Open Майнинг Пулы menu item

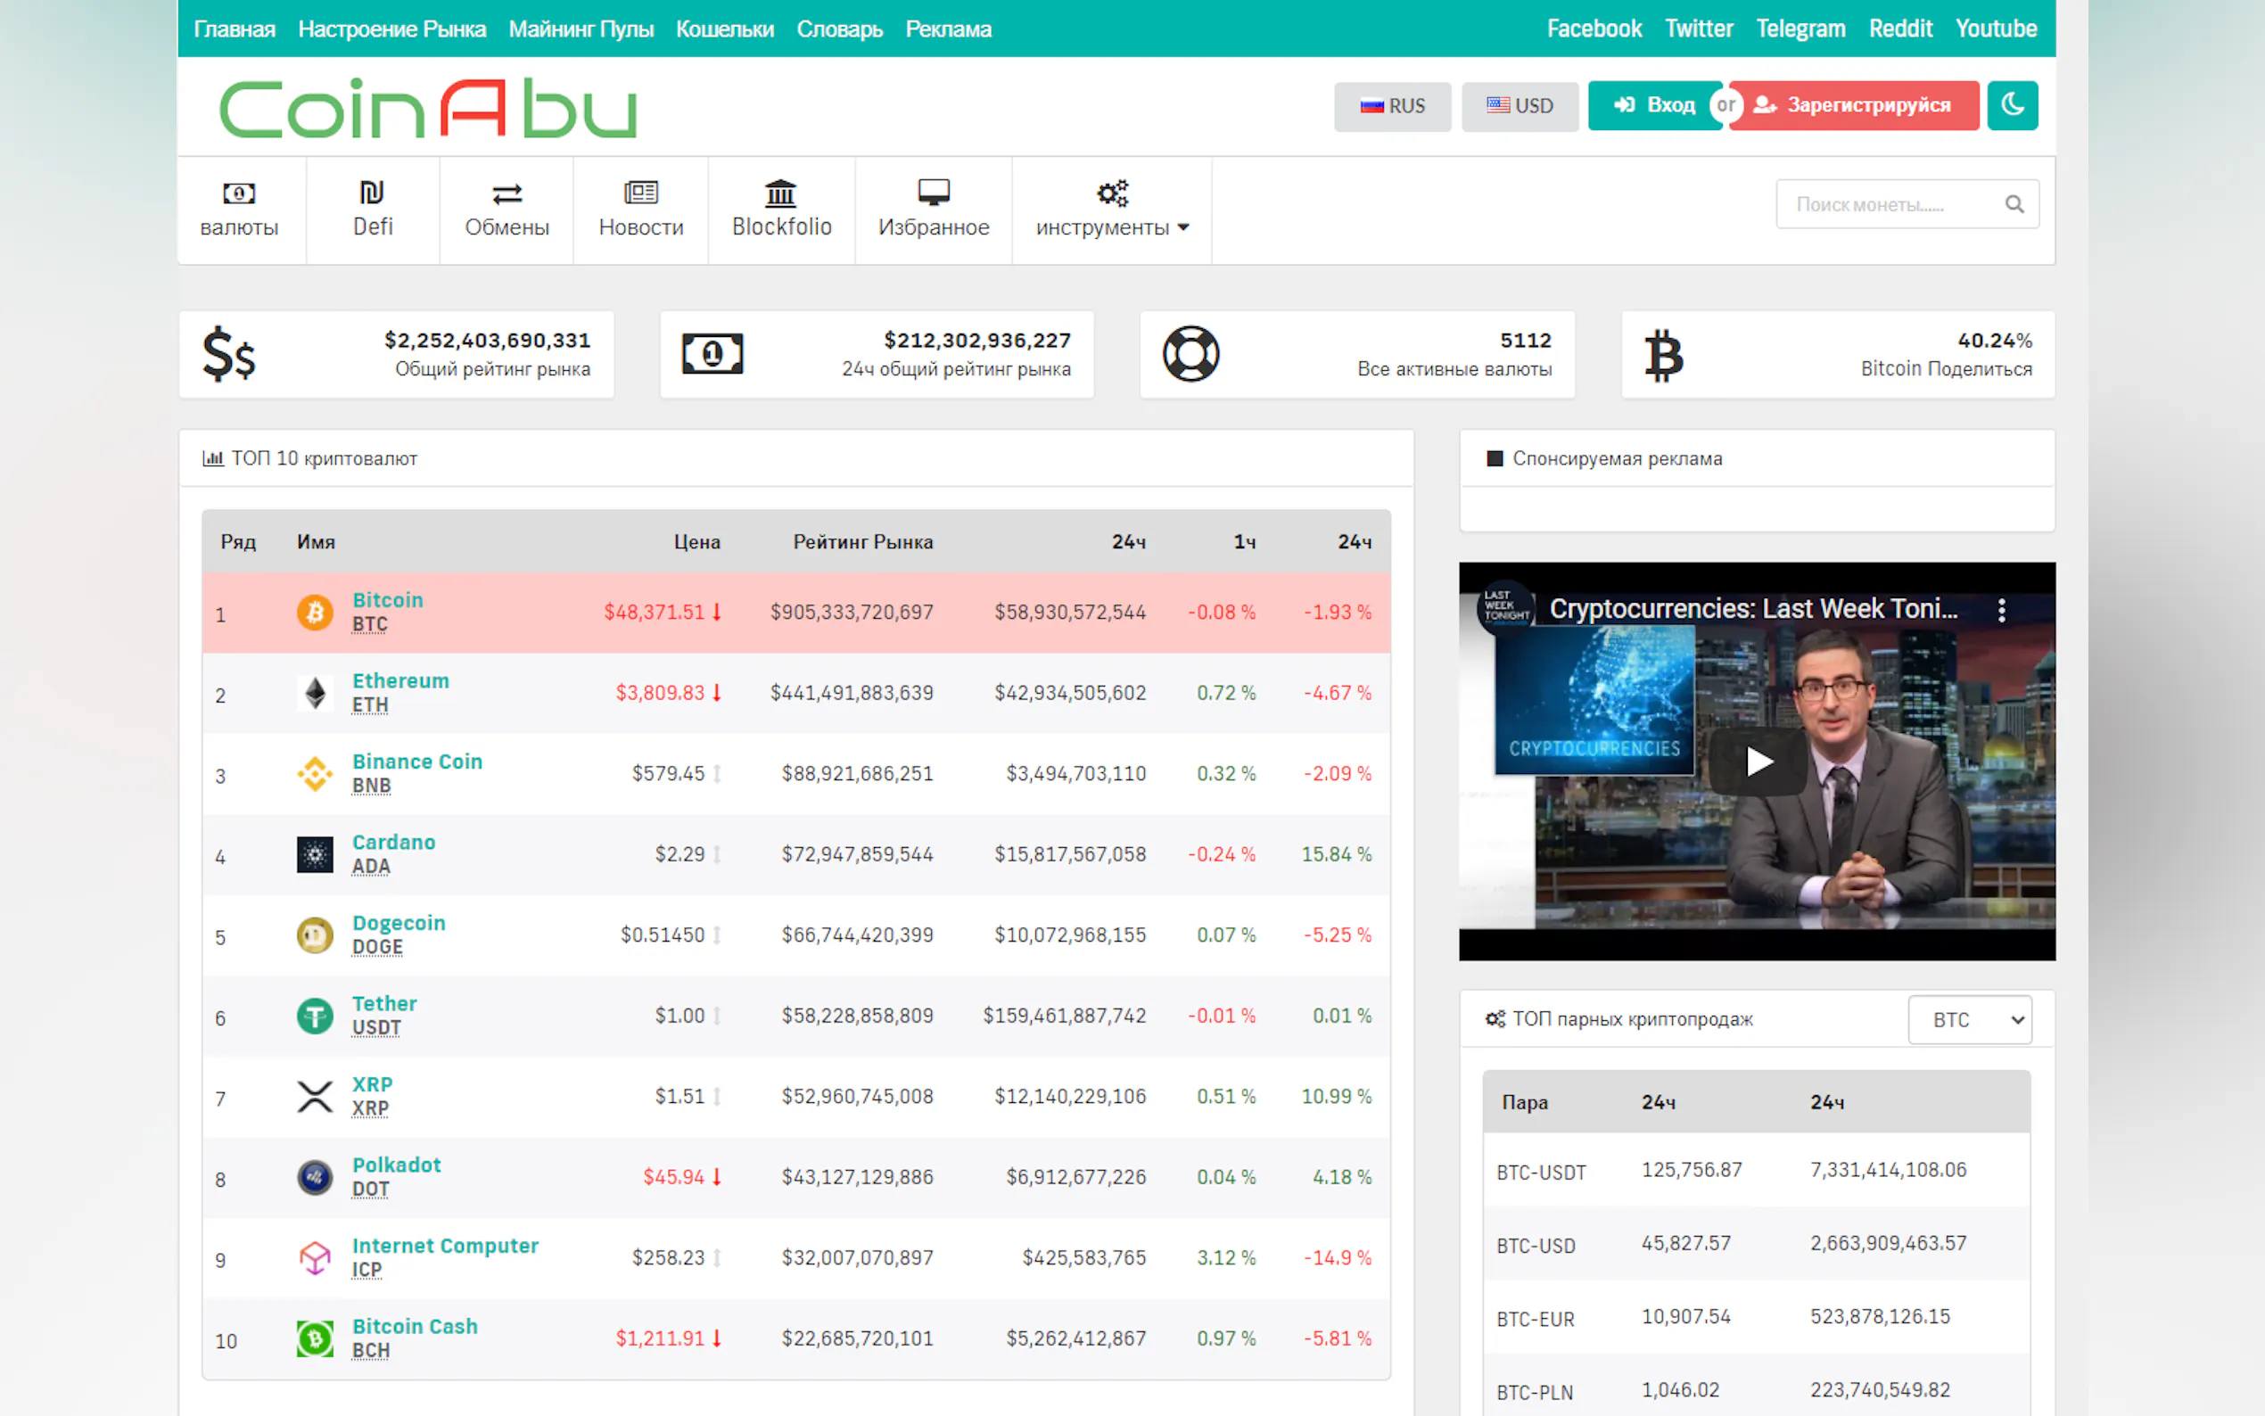click(581, 29)
